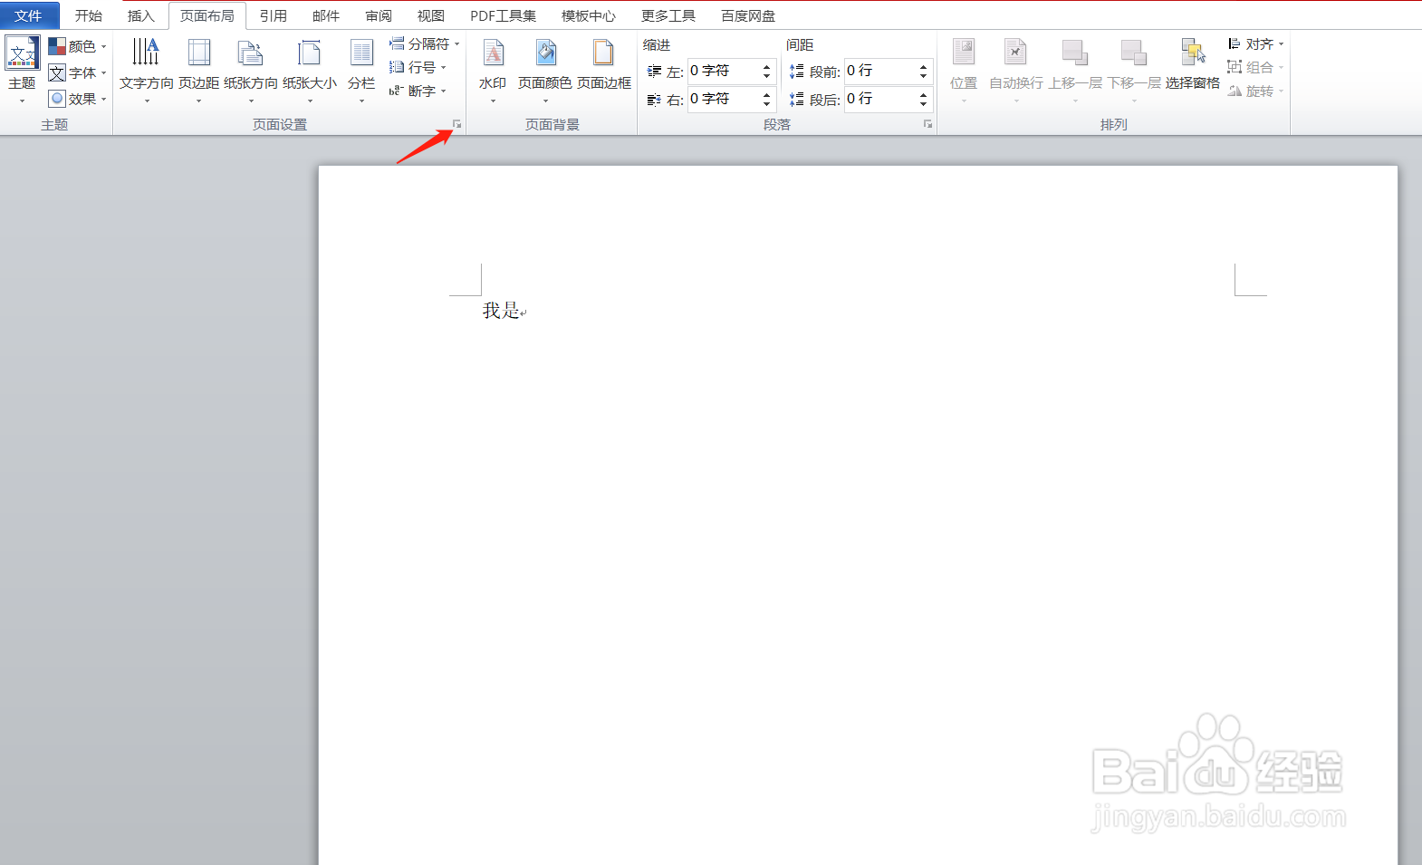
Task: Click the left indent 左 input field
Action: pyautogui.click(x=723, y=71)
